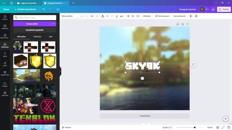Increase font size with plus button
Image resolution: width=232 pixels, height=130 pixels.
tap(97, 16)
